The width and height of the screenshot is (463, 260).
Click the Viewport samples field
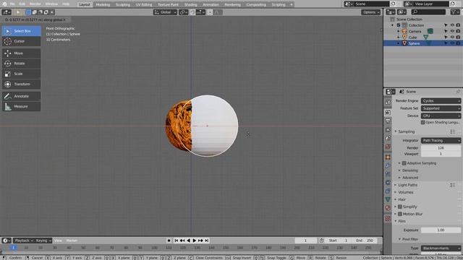coord(441,154)
